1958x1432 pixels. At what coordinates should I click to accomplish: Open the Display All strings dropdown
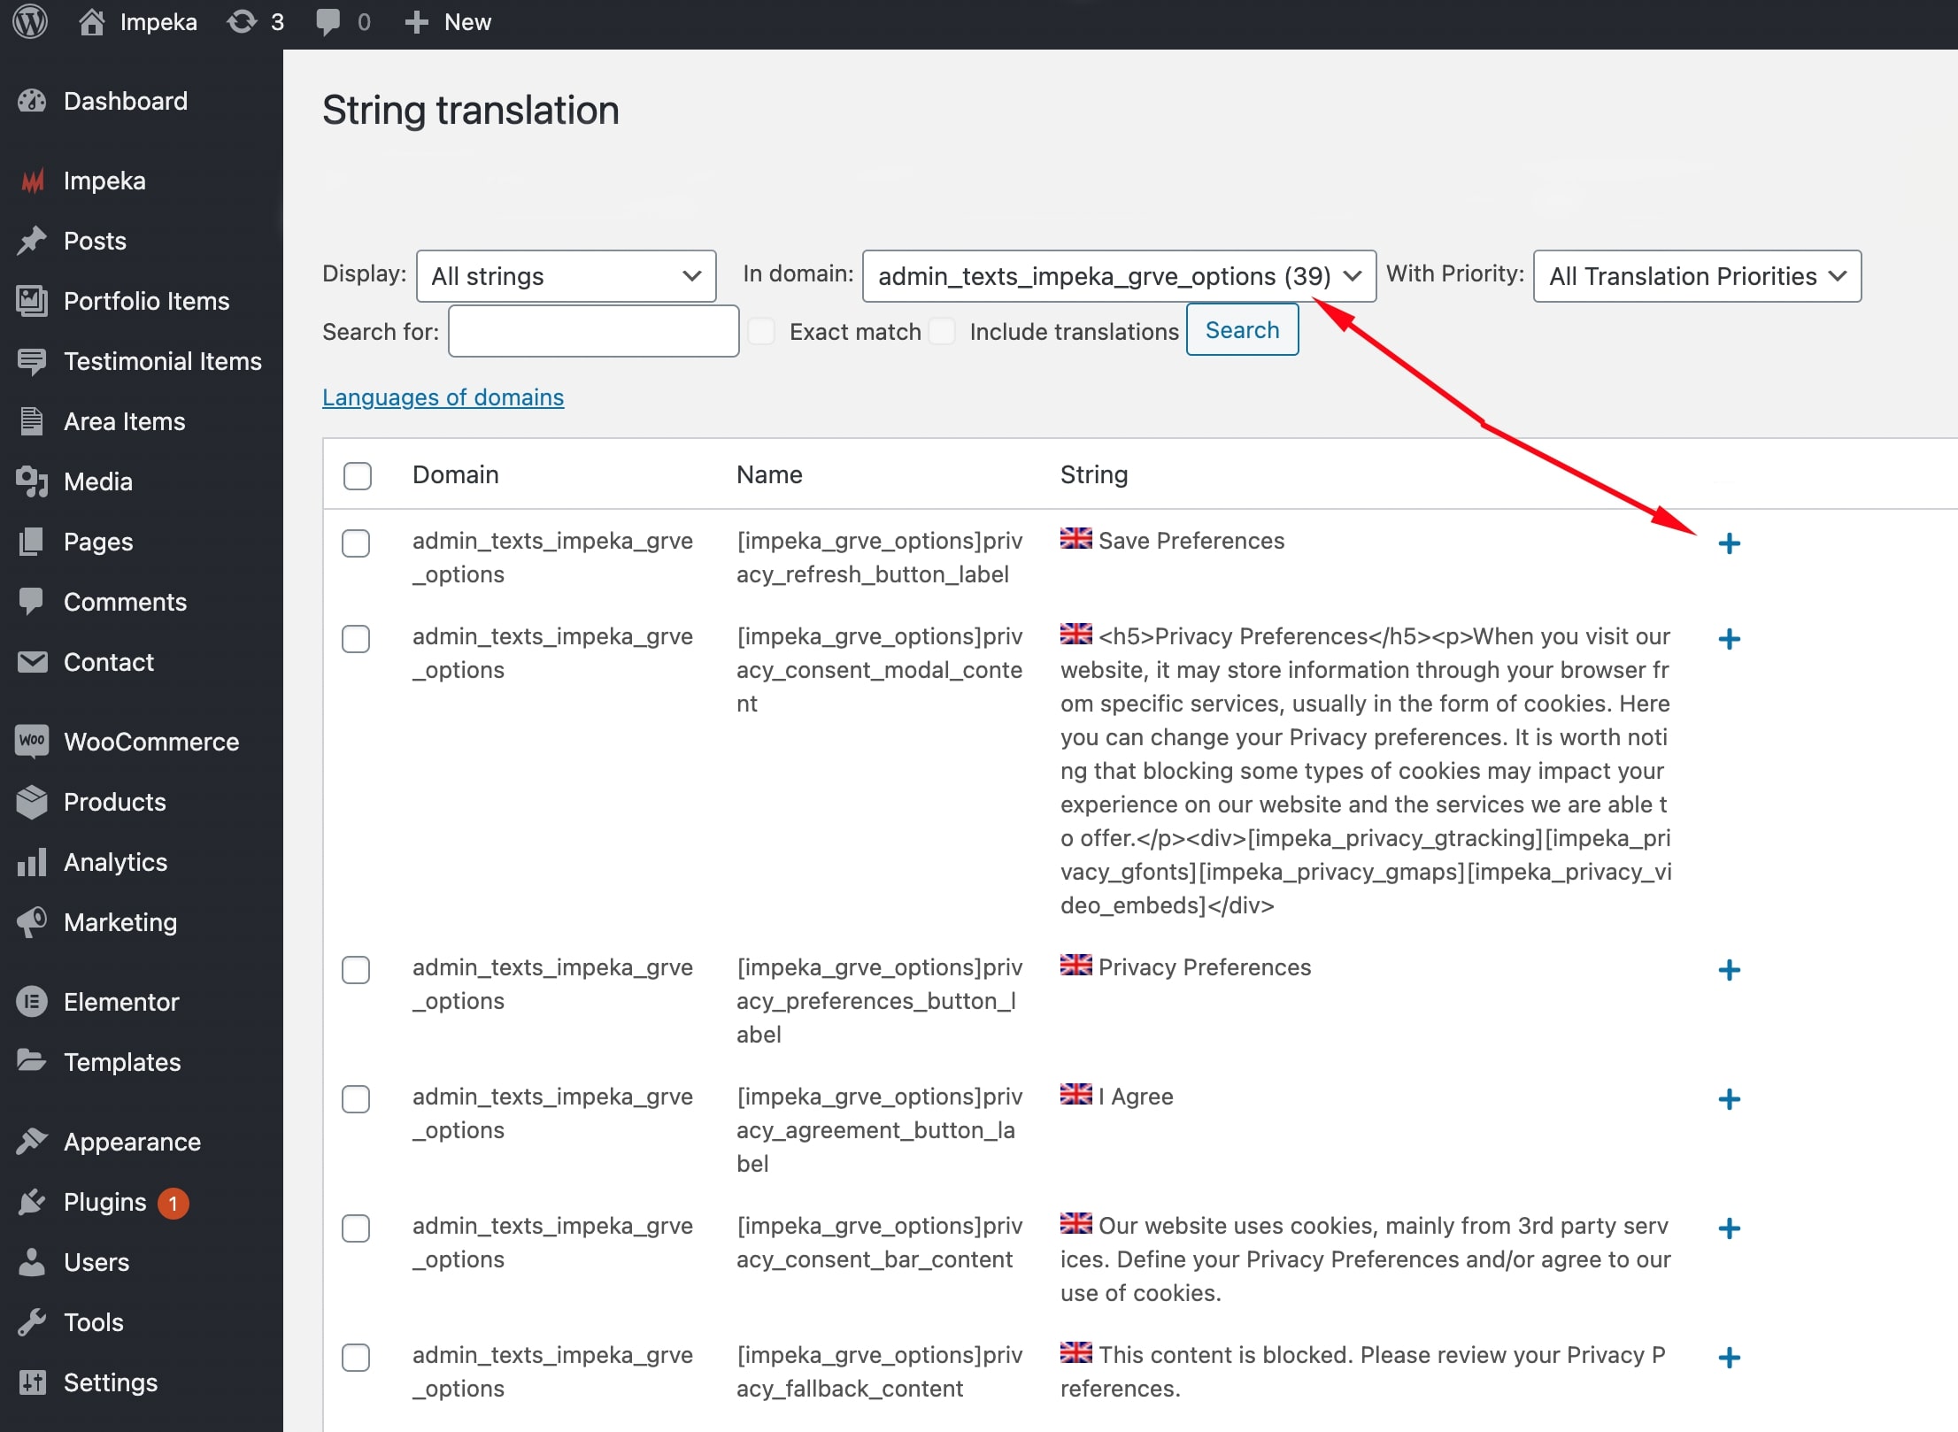tap(566, 276)
